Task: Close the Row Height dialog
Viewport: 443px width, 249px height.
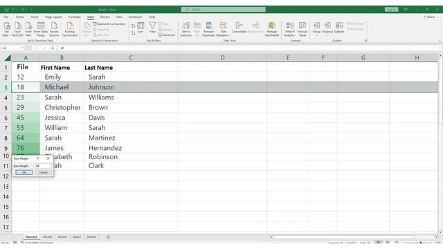Action: [48, 158]
